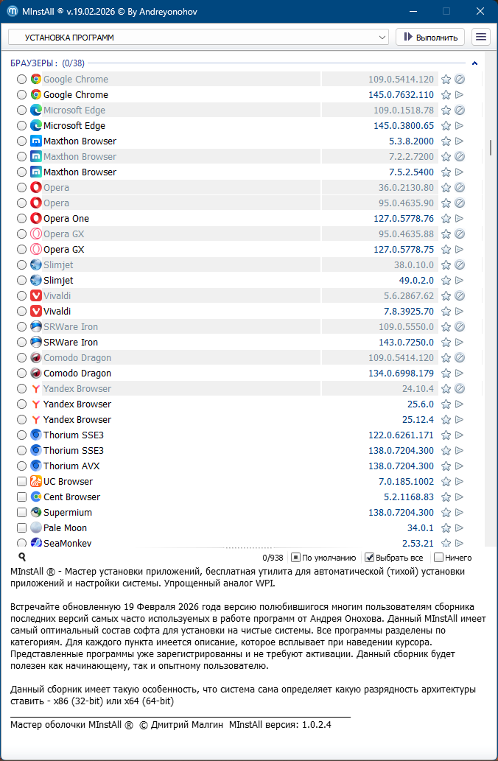Click play arrow beside Opera One
The height and width of the screenshot is (761, 498).
(459, 219)
